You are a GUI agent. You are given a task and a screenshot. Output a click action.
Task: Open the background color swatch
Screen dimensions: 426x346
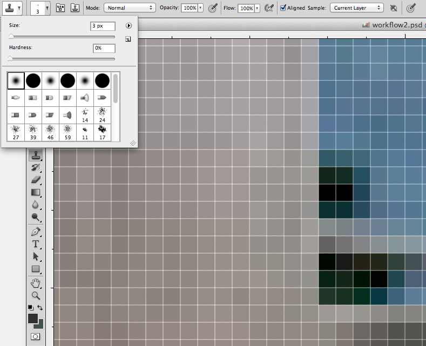click(40, 324)
